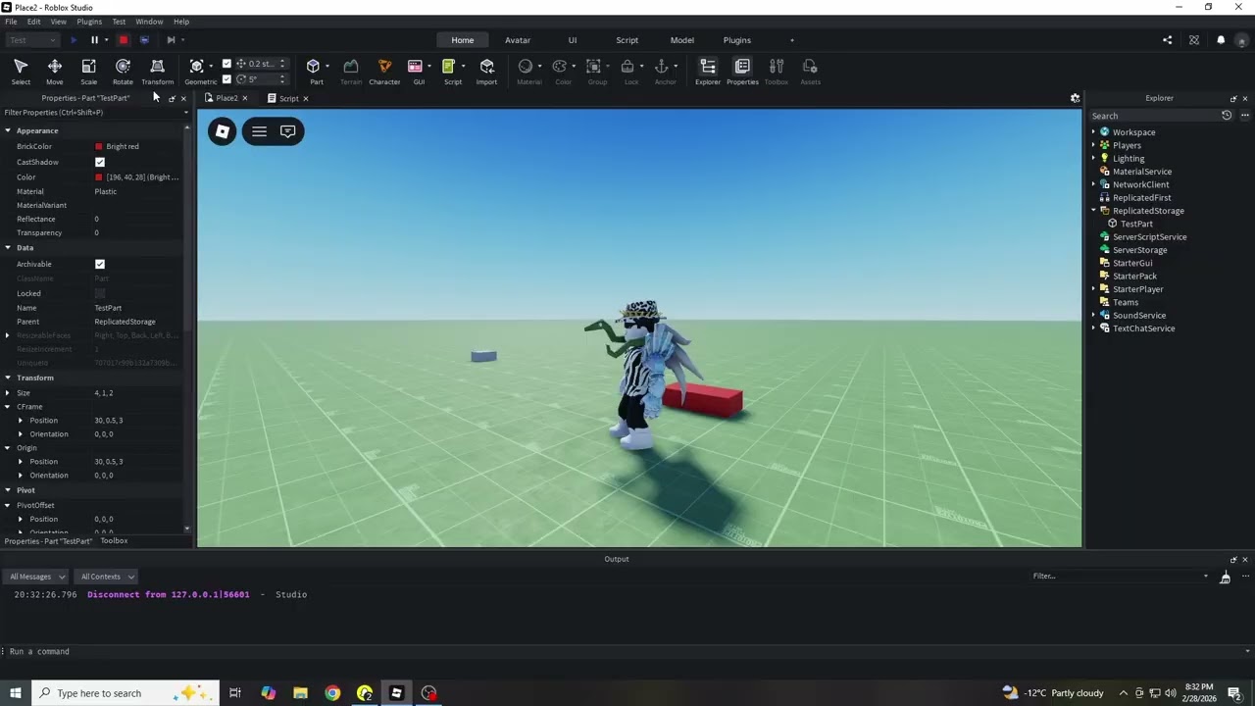Collapse the ReplicatedStorage tree node
This screenshot has width=1255, height=706.
(x=1093, y=211)
